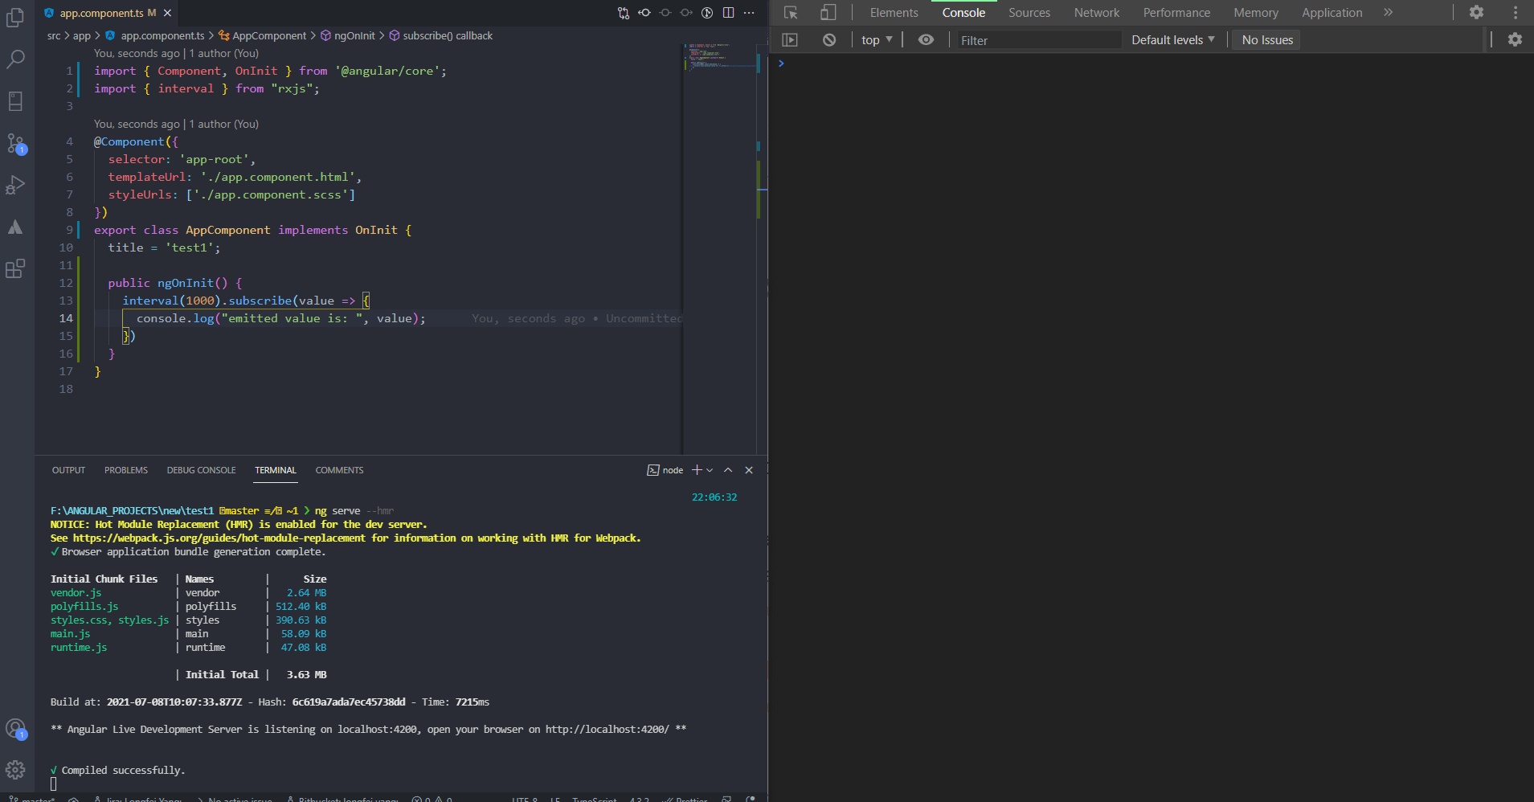Create a new terminal with the plus icon
This screenshot has height=802, width=1534.
(x=696, y=470)
